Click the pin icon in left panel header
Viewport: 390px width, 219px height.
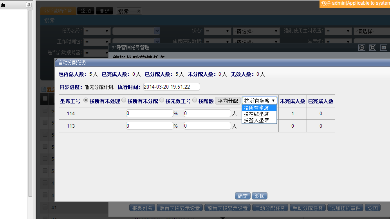(x=29, y=5)
